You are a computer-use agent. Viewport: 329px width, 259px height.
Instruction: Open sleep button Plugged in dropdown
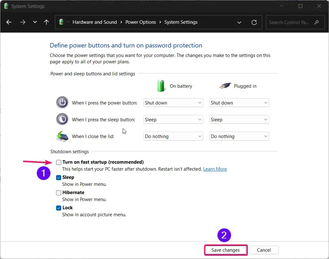239,119
